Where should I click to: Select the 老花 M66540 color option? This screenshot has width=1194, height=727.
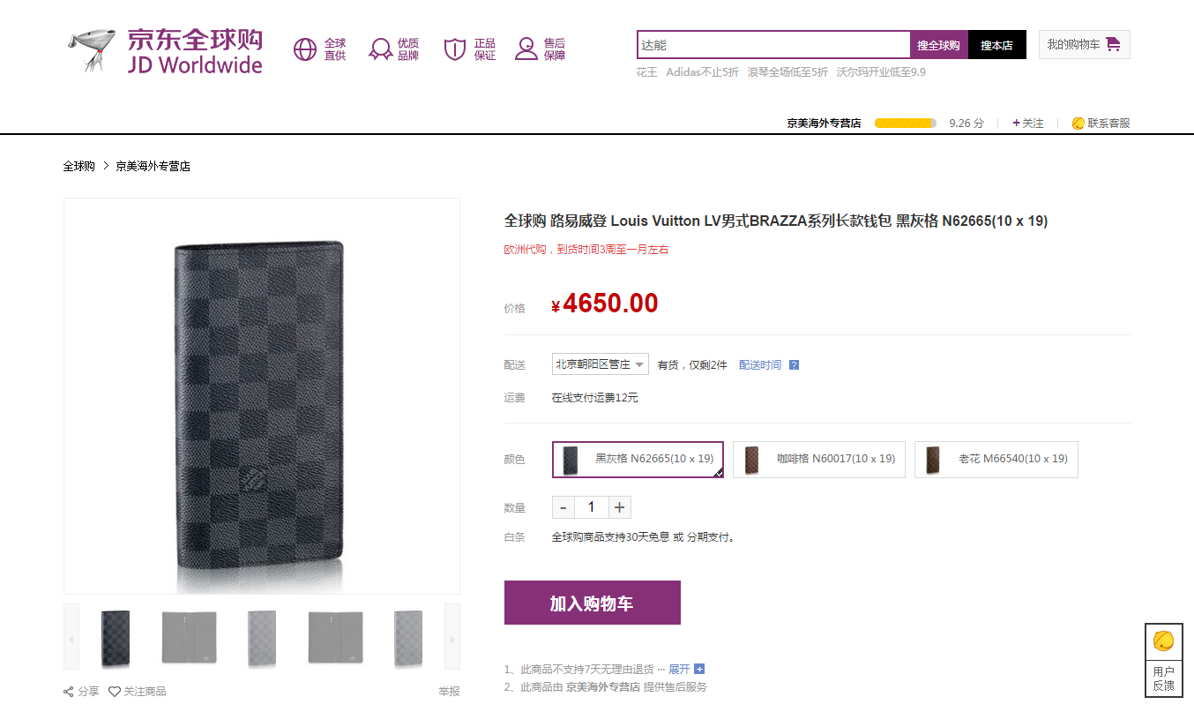996,459
